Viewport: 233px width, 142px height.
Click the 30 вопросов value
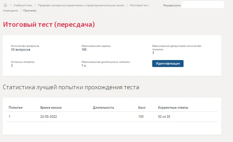click(21, 50)
